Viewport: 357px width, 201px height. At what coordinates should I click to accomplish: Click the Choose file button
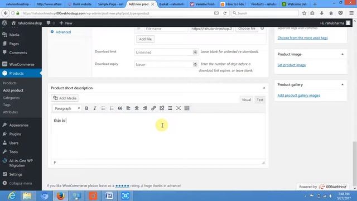click(247, 28)
